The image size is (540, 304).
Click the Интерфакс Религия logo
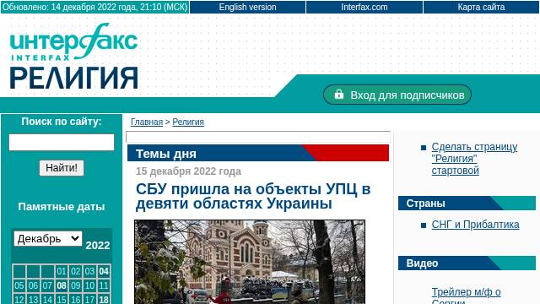(73, 57)
